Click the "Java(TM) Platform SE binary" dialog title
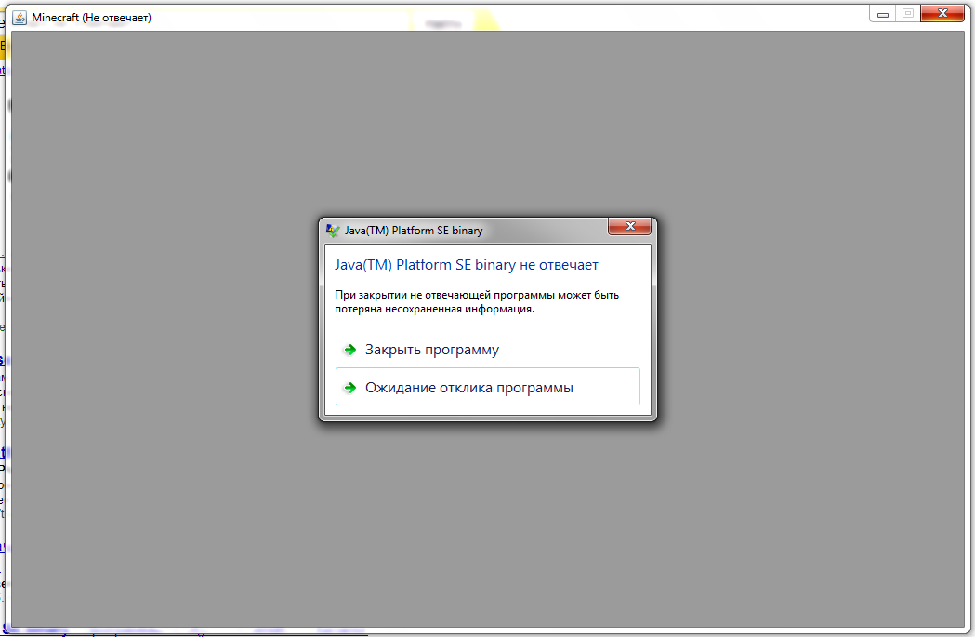The height and width of the screenshot is (637, 975). click(414, 231)
